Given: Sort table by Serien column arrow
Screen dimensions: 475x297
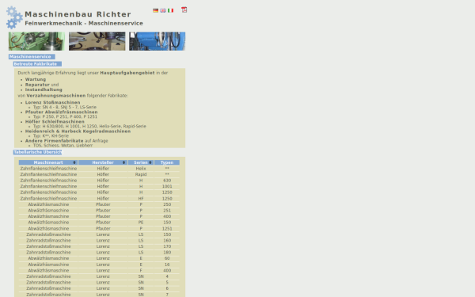Looking at the screenshot, I should 150,162.
